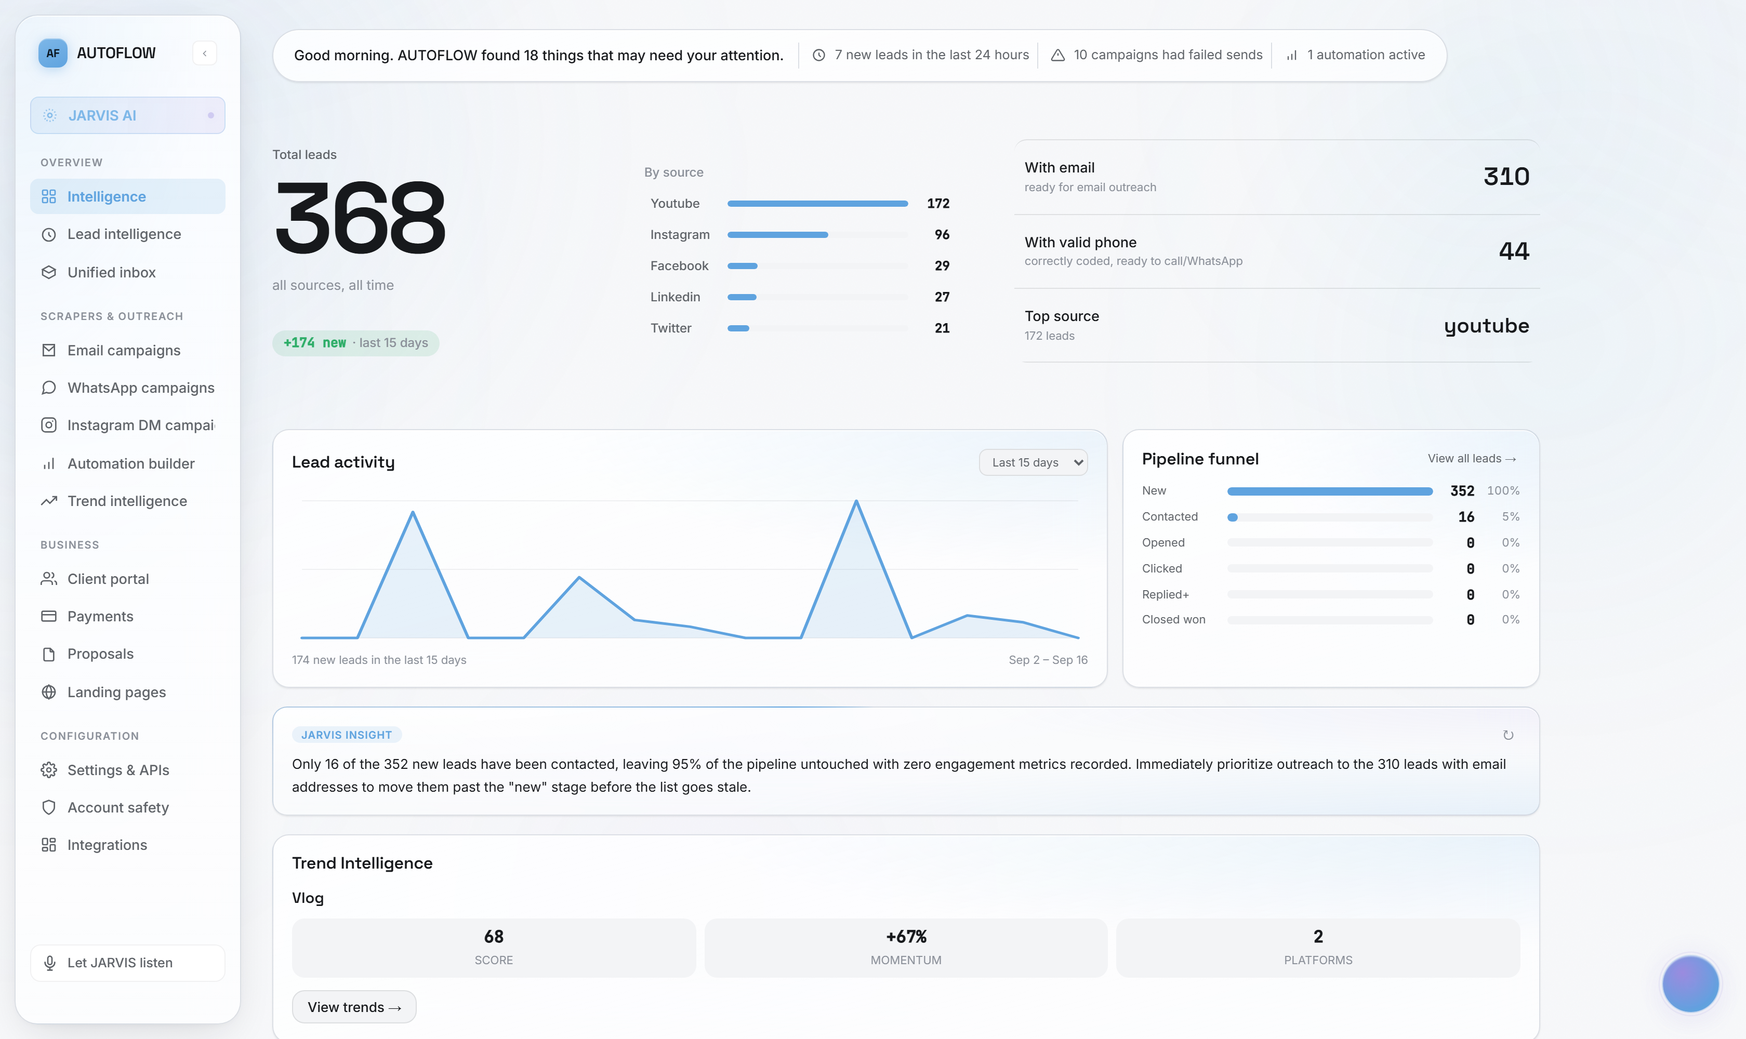Click the +67% MOMENTUM card
The width and height of the screenshot is (1746, 1039).
(x=906, y=948)
